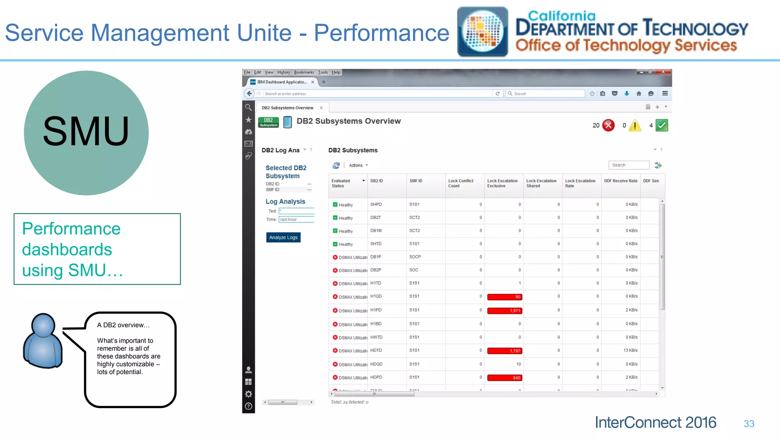Click the DB2 Subsystems table Search box
Viewport: 780px width, 439px height.
pos(629,165)
